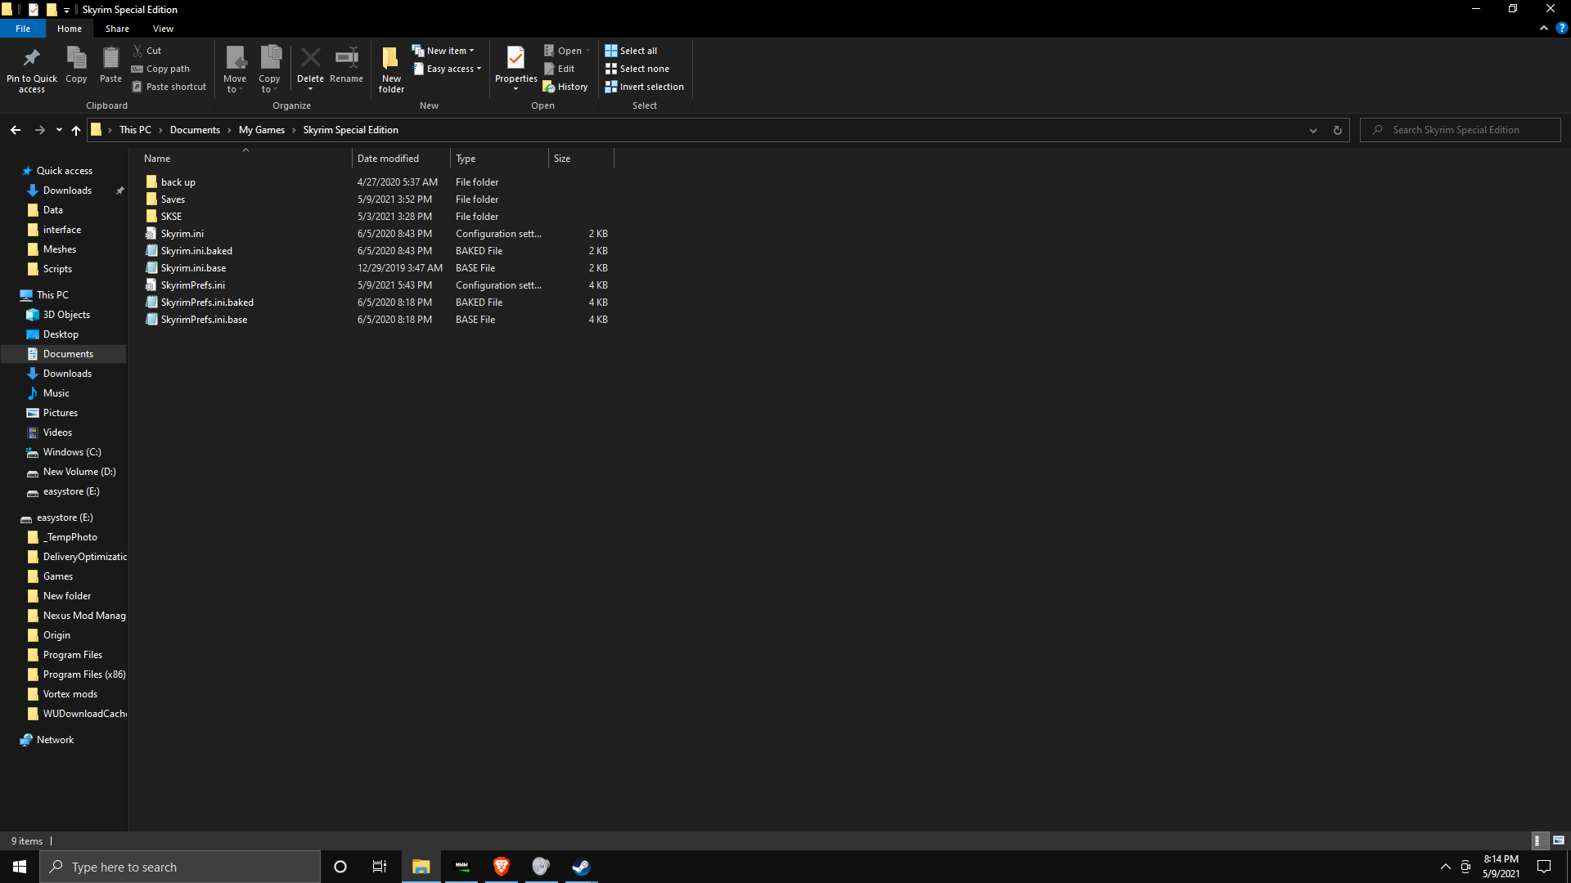The image size is (1571, 883).
Task: Navigate back with the left arrow
Action: tap(16, 130)
